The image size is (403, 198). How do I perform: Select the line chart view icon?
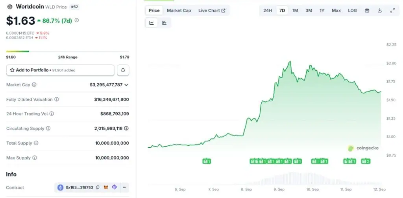click(152, 23)
